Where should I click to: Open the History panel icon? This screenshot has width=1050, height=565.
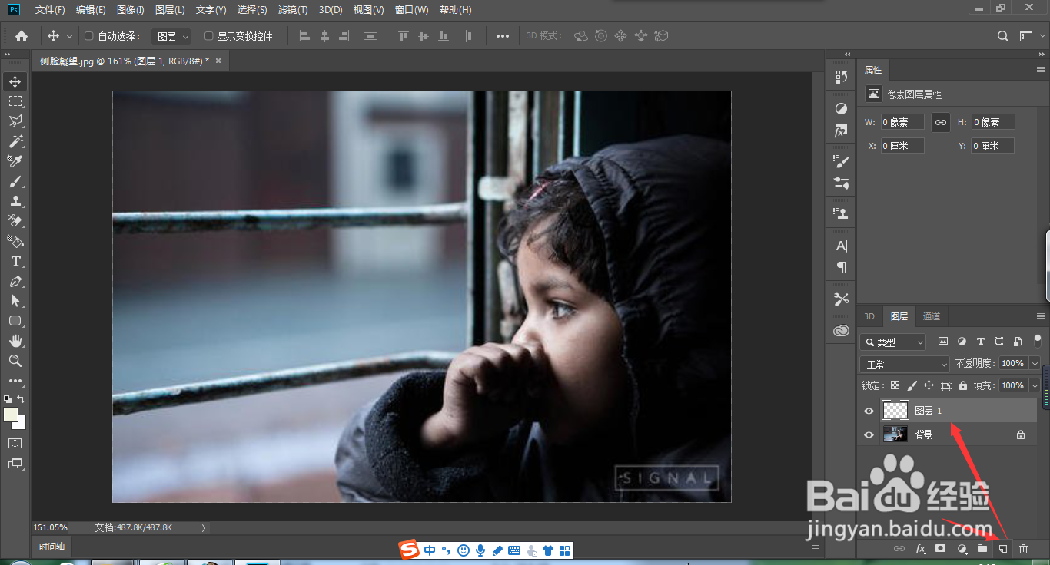tap(841, 77)
